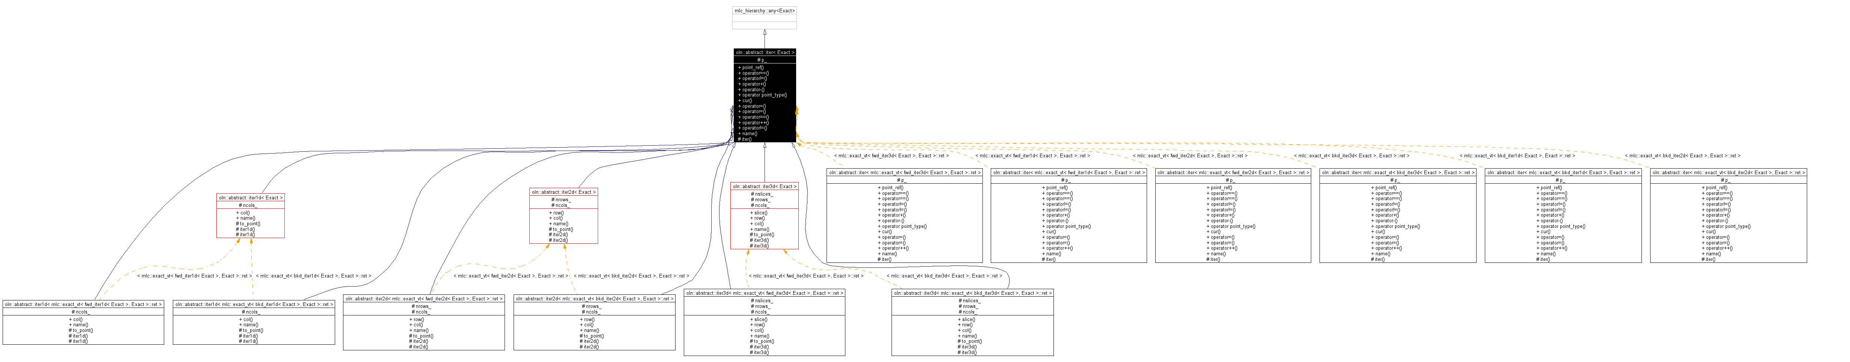Screen dimensions: 1850x362
Task: Click '# nrows_' in the red iter2d< Exact > node
Action: (560, 200)
